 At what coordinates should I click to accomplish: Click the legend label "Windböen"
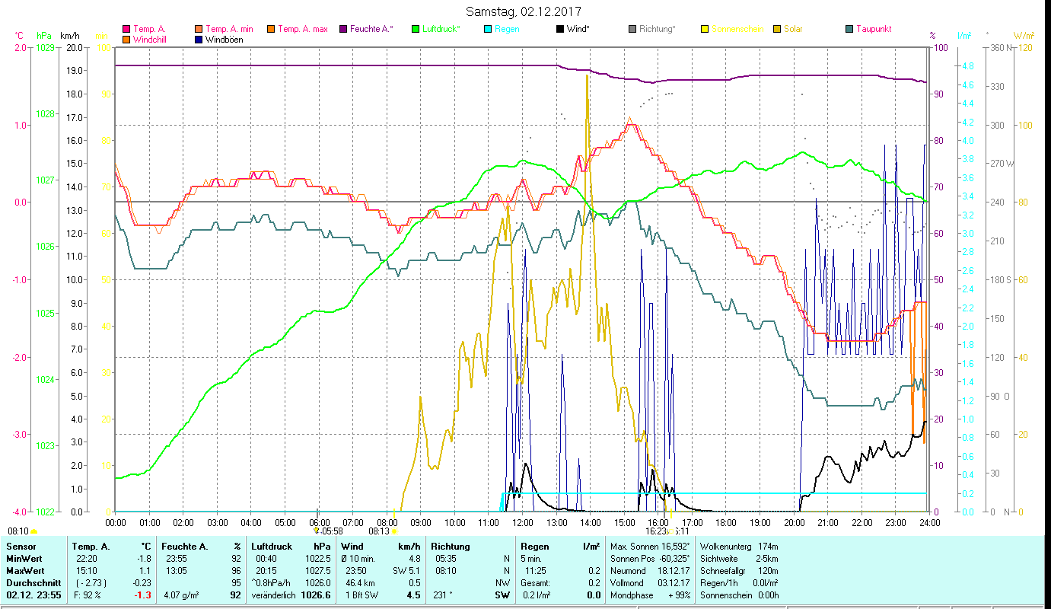tap(225, 40)
